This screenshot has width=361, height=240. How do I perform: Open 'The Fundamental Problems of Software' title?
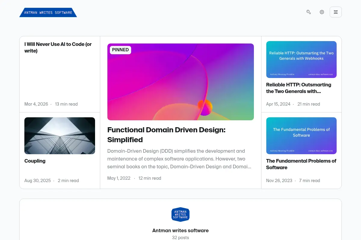pyautogui.click(x=301, y=164)
